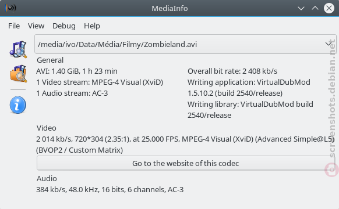Select the Video section heading
Image resolution: width=339 pixels, height=209 pixels.
(x=47, y=128)
